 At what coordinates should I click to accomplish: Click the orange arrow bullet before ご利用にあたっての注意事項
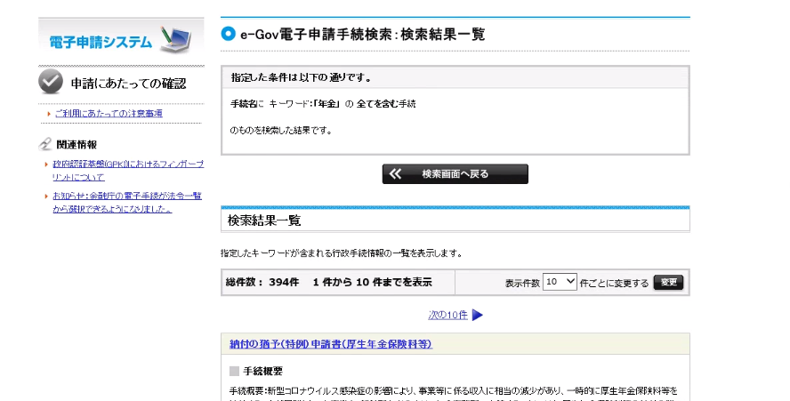tap(47, 114)
